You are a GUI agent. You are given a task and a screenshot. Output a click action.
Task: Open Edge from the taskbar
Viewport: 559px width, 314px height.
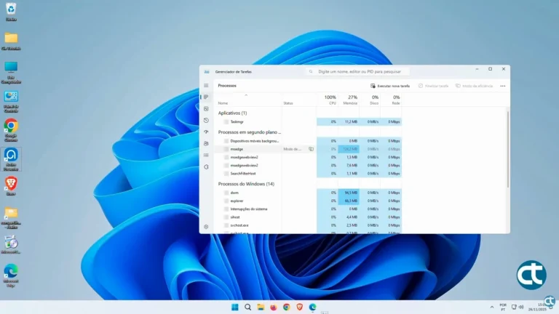click(313, 307)
